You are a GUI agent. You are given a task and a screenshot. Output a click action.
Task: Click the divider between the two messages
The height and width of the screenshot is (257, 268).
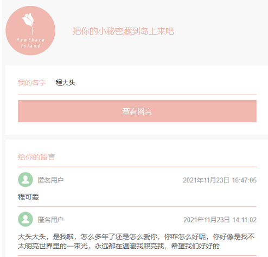(x=137, y=206)
